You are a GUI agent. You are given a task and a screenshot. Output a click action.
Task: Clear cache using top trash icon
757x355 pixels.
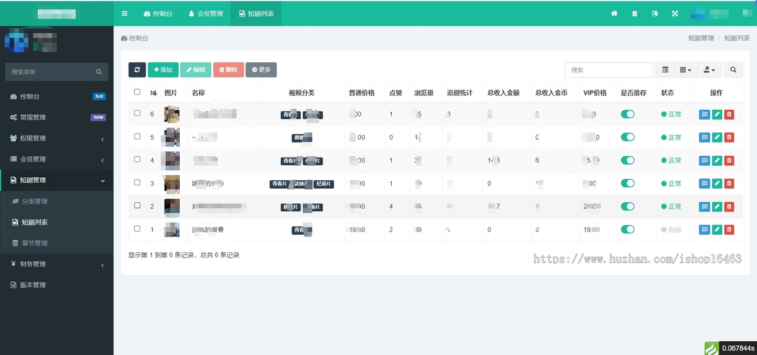click(x=635, y=13)
